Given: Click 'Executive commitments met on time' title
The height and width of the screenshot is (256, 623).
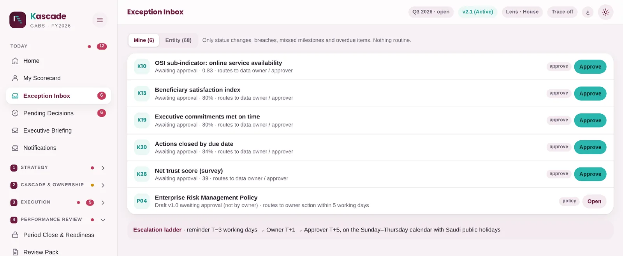Looking at the screenshot, I should coord(207,117).
